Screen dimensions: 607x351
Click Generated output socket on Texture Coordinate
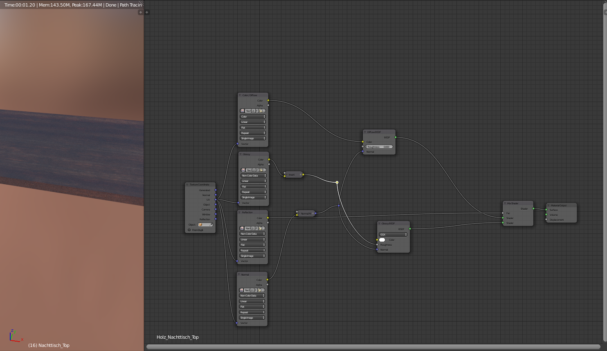[216, 190]
